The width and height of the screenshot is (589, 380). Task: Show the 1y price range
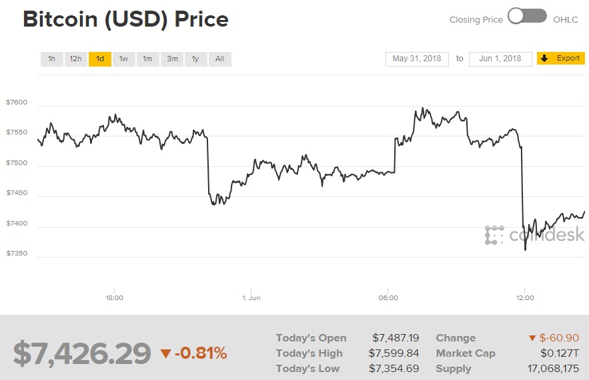tap(195, 59)
